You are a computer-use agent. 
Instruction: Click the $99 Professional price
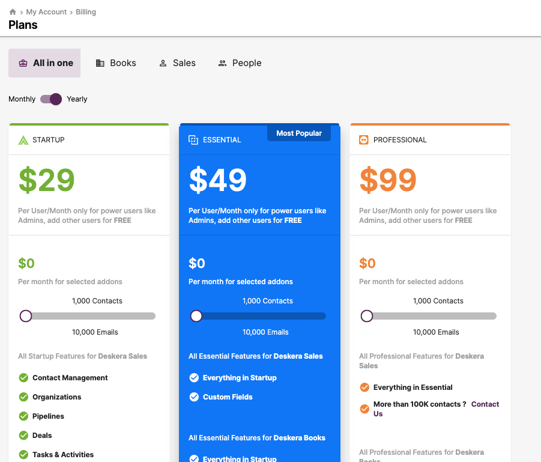(x=388, y=180)
